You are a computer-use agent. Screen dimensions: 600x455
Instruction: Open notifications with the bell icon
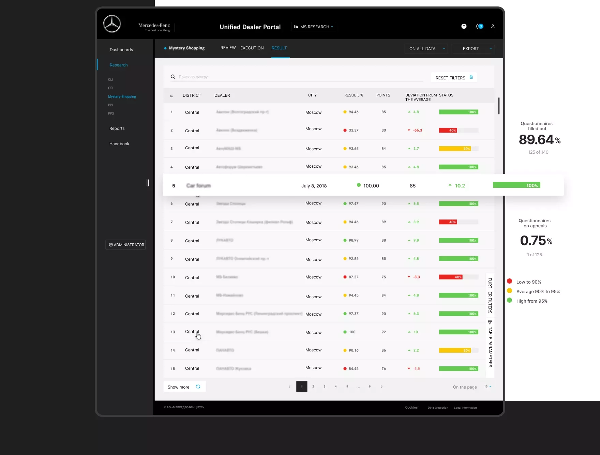point(478,26)
